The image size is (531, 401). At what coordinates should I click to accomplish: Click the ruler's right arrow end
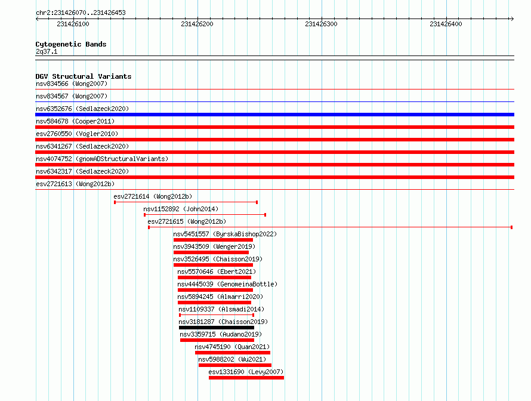pos(512,18)
